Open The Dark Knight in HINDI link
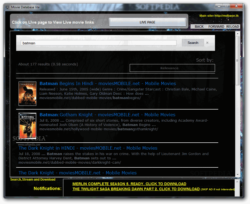Viewport: 250px width, 204px height. [x=88, y=148]
